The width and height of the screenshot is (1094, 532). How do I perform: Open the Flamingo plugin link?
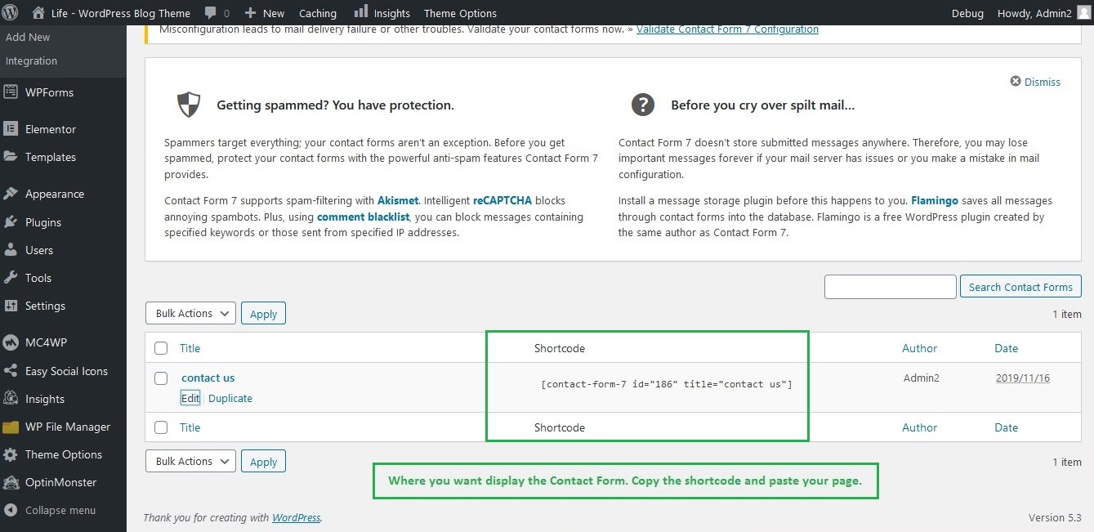(x=935, y=200)
